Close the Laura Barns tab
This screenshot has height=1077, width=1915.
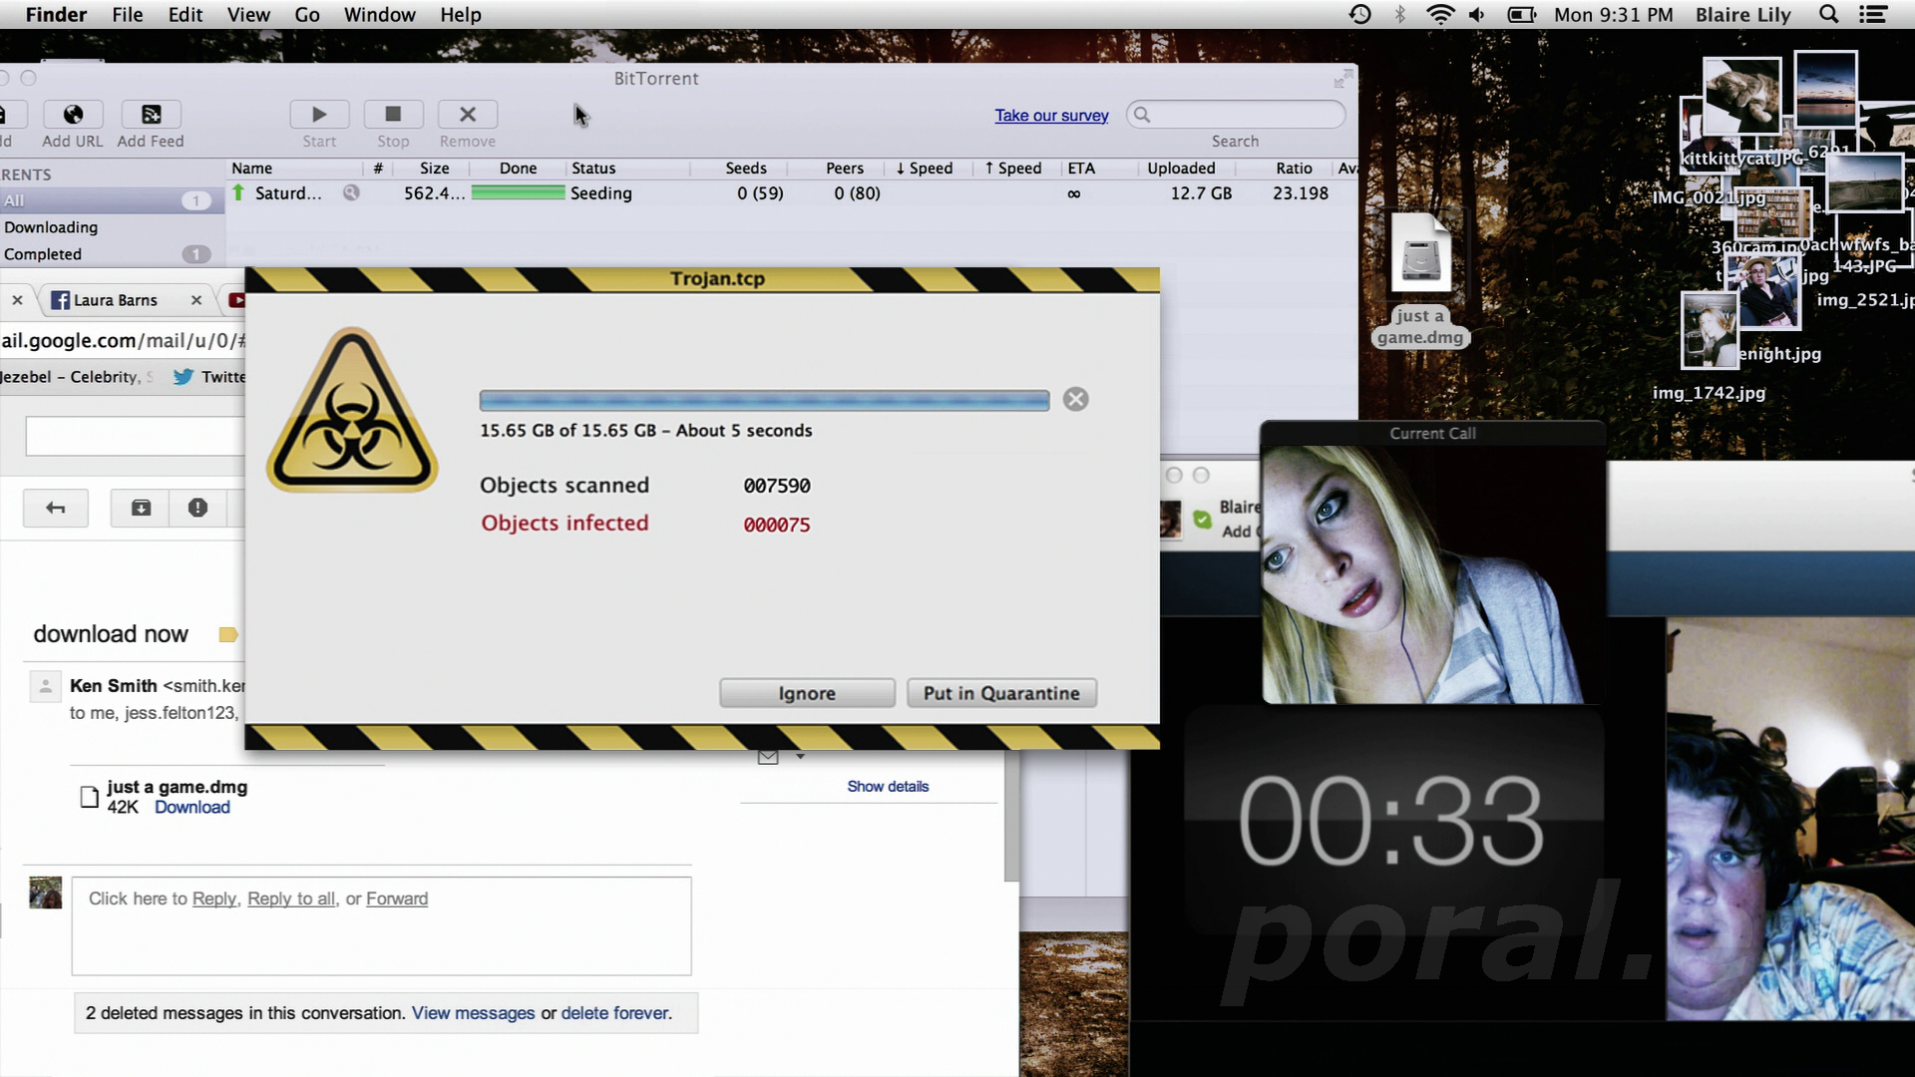[196, 300]
